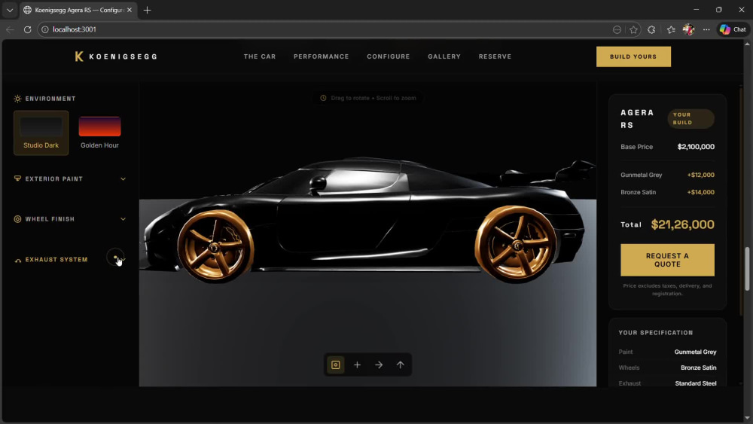753x424 pixels.
Task: Bookmark page with the star icon
Action: (x=633, y=29)
